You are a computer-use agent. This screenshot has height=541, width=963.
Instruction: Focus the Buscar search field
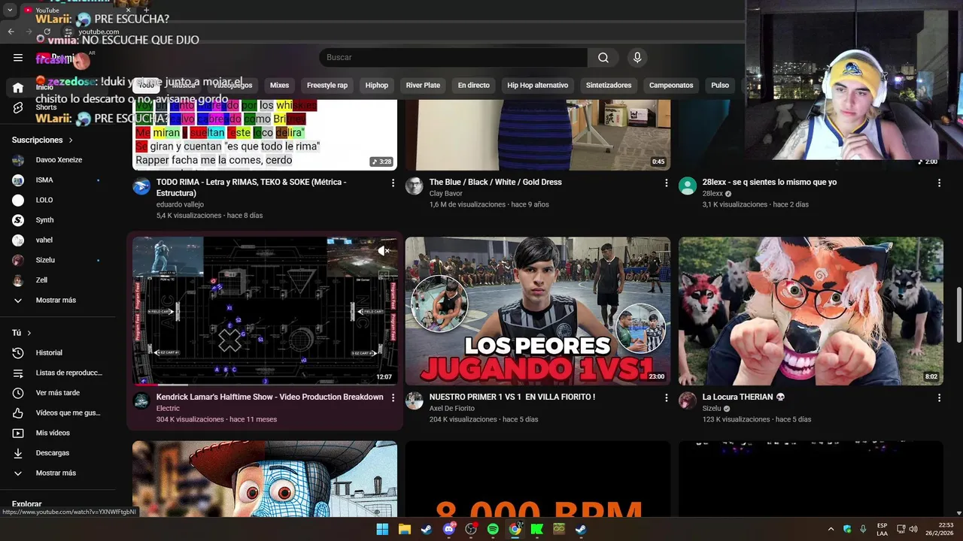[x=453, y=58]
